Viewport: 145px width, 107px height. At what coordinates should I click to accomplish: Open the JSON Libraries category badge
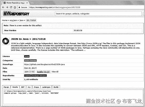coord(30,61)
